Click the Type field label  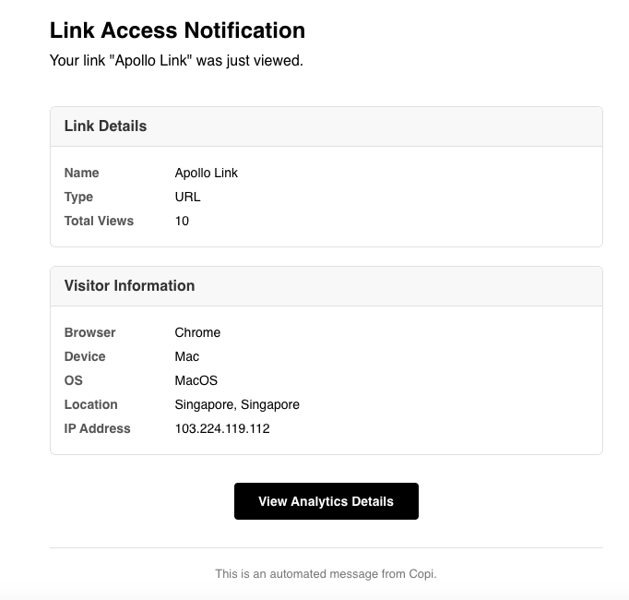click(78, 197)
